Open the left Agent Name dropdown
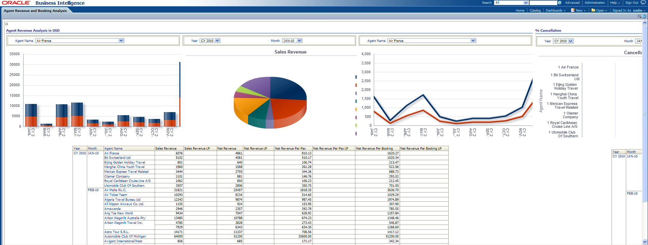 click(x=121, y=41)
